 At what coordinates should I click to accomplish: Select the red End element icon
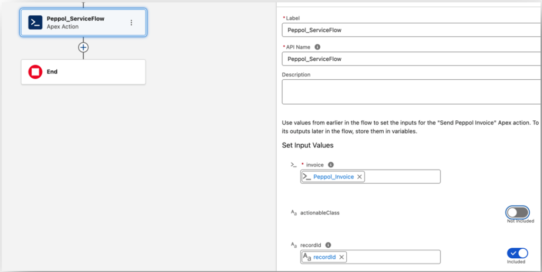point(35,72)
